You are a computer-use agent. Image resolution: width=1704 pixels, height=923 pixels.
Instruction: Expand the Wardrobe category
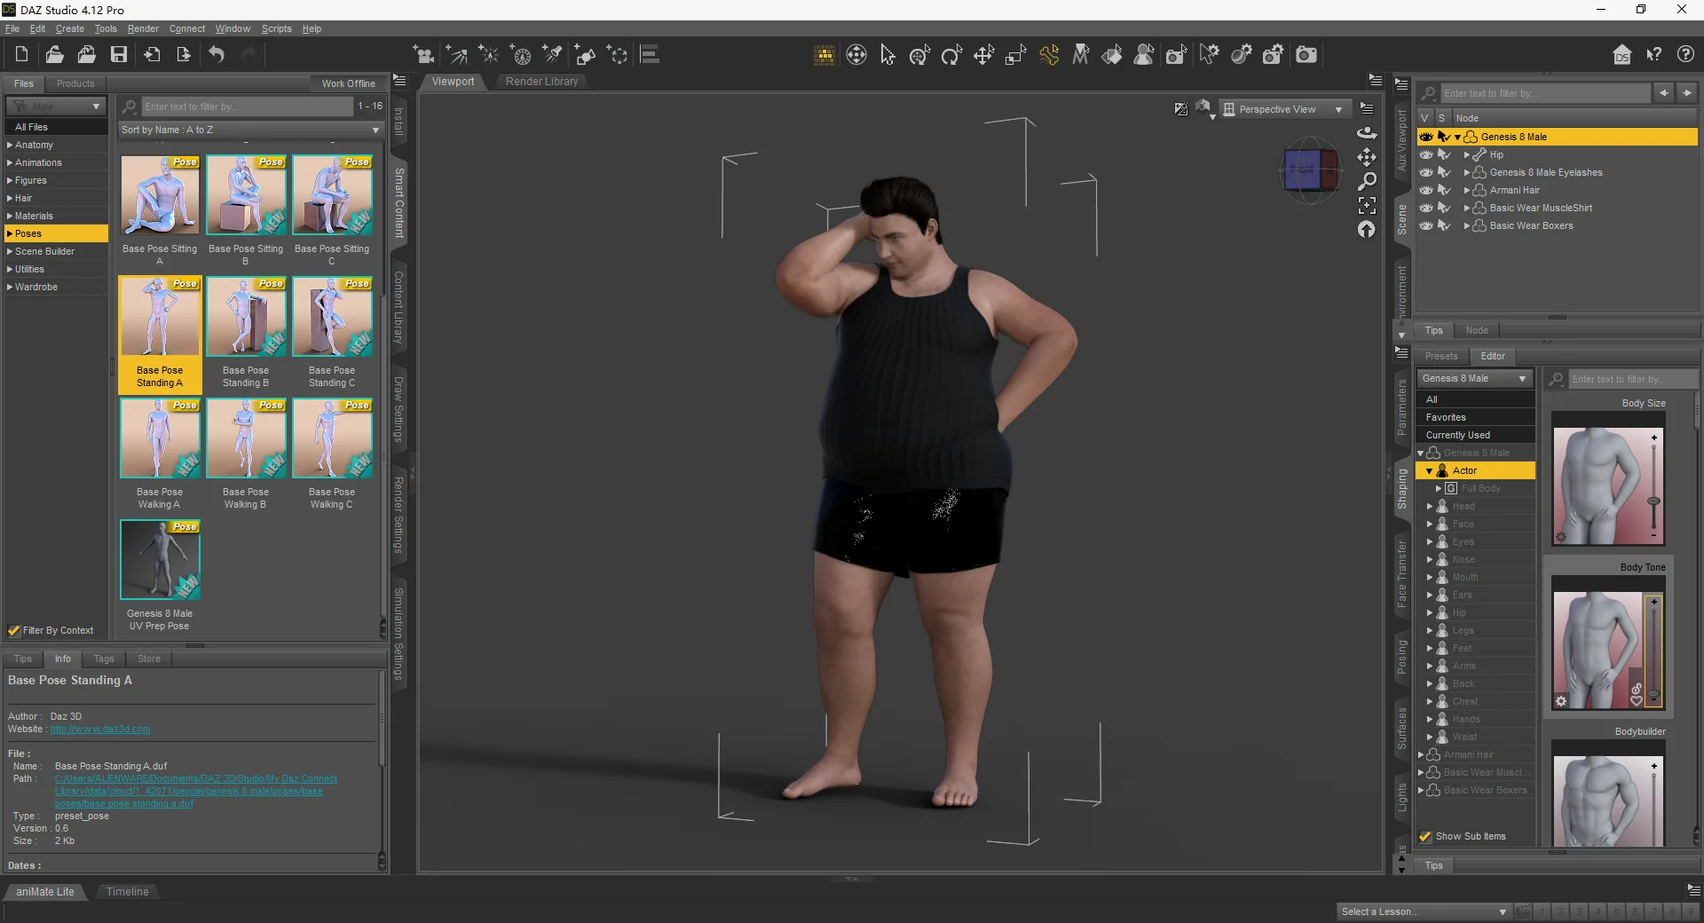point(10,287)
